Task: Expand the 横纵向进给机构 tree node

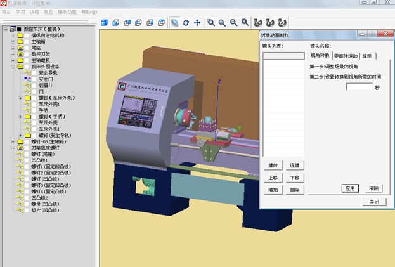Action: (13, 36)
